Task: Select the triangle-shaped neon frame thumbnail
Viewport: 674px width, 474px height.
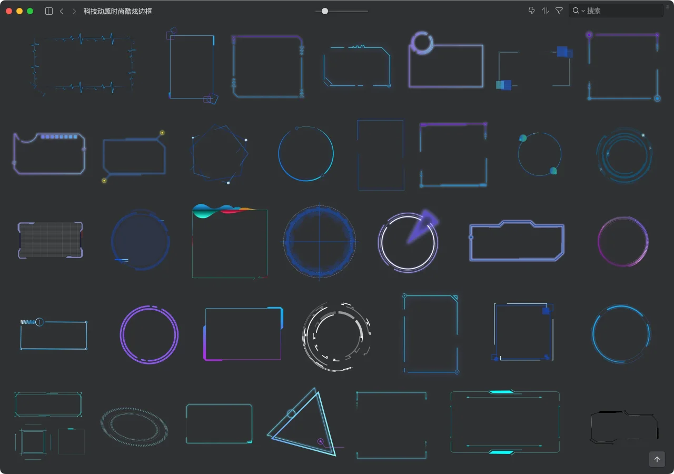Action: tap(302, 422)
